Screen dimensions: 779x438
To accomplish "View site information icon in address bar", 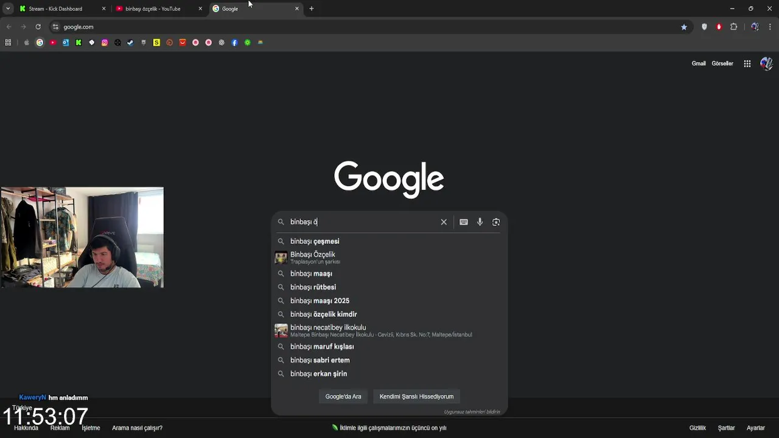I will point(55,27).
